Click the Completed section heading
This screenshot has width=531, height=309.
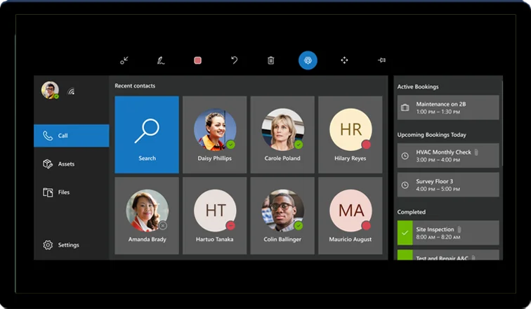[412, 212]
